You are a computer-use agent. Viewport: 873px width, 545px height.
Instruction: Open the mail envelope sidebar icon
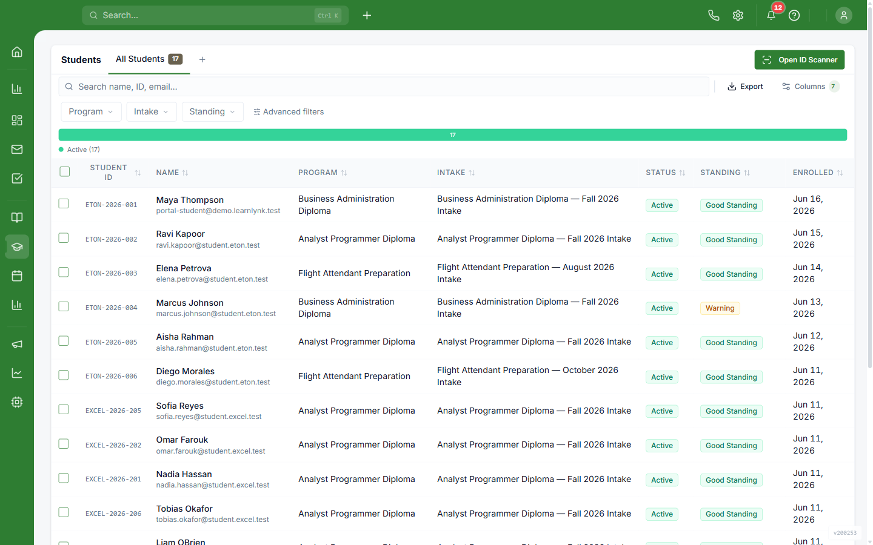17,149
